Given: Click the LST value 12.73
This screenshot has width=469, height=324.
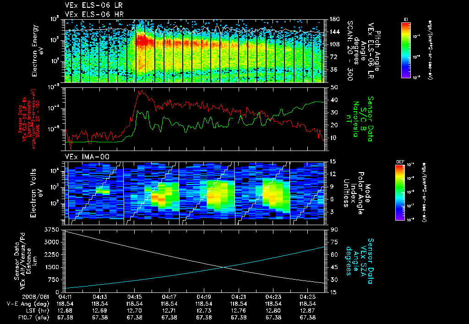Looking at the screenshot, I should 204,311.
